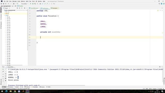Collapse the java-reprogramozas root node

(3, 10)
